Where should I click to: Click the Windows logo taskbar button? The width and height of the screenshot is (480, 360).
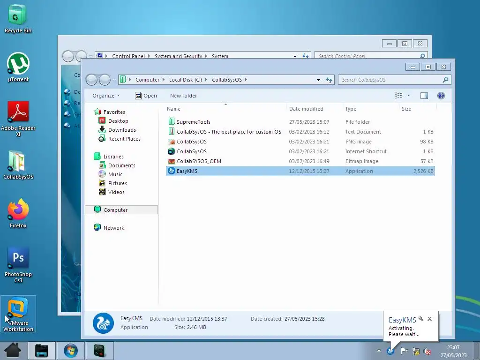(70, 351)
